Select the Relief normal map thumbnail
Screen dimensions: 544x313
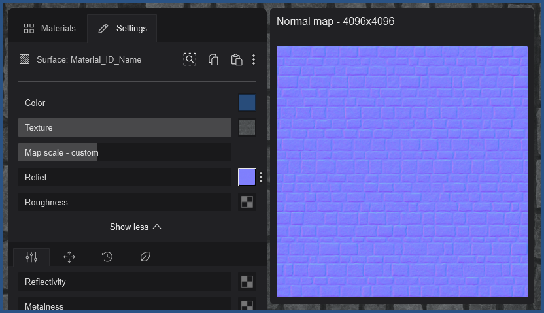(x=247, y=178)
